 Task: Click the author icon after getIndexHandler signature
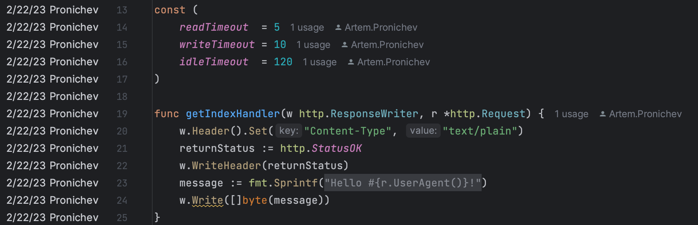click(602, 114)
